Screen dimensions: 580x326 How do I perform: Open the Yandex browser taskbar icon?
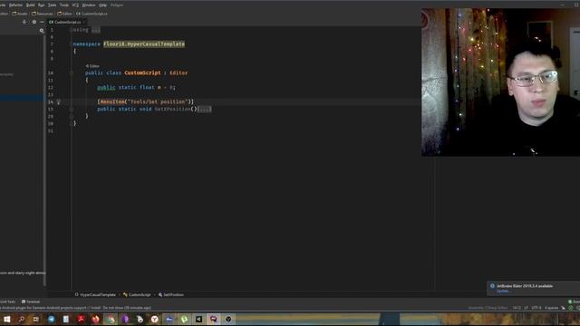tap(155, 319)
